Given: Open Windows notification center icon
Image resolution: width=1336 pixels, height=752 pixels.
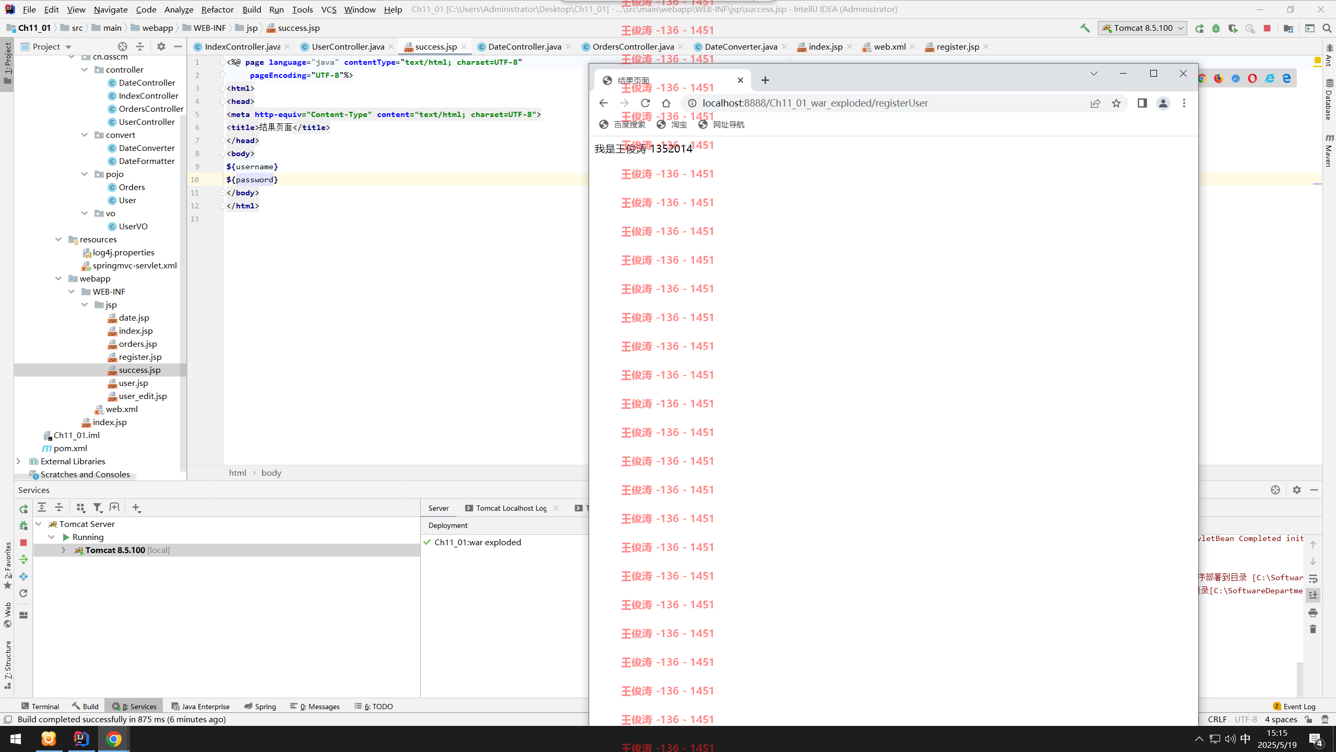Looking at the screenshot, I should tap(1316, 739).
